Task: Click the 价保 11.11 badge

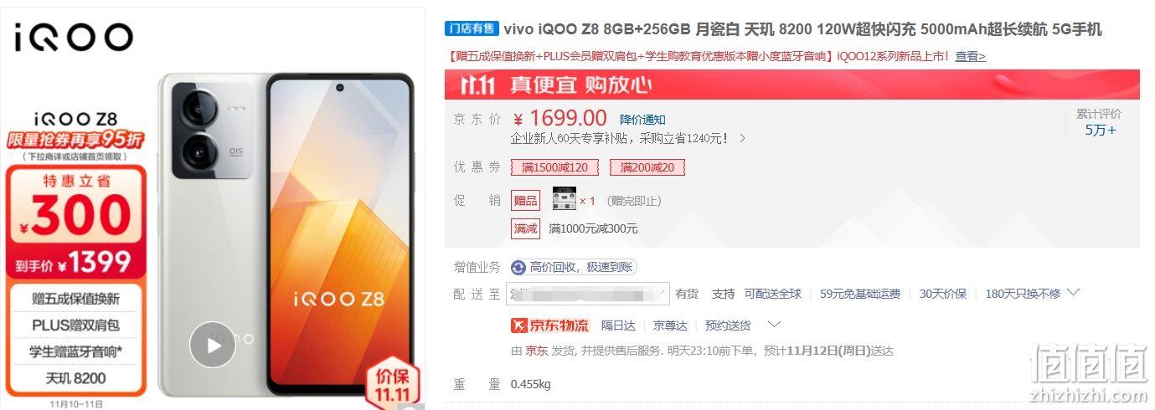Action: click(392, 386)
